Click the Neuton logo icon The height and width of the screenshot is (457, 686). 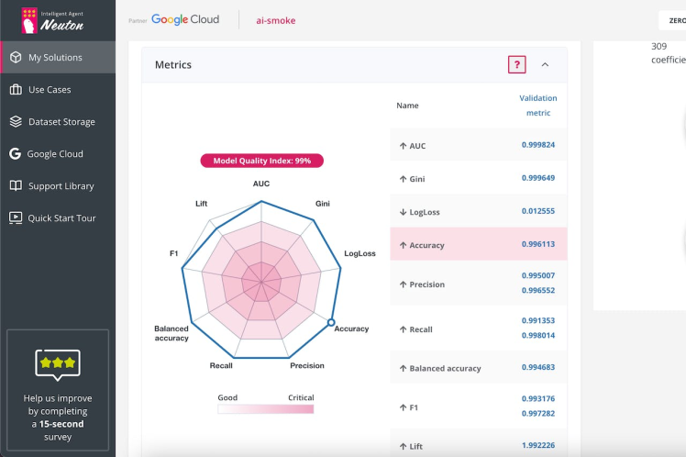pos(28,20)
